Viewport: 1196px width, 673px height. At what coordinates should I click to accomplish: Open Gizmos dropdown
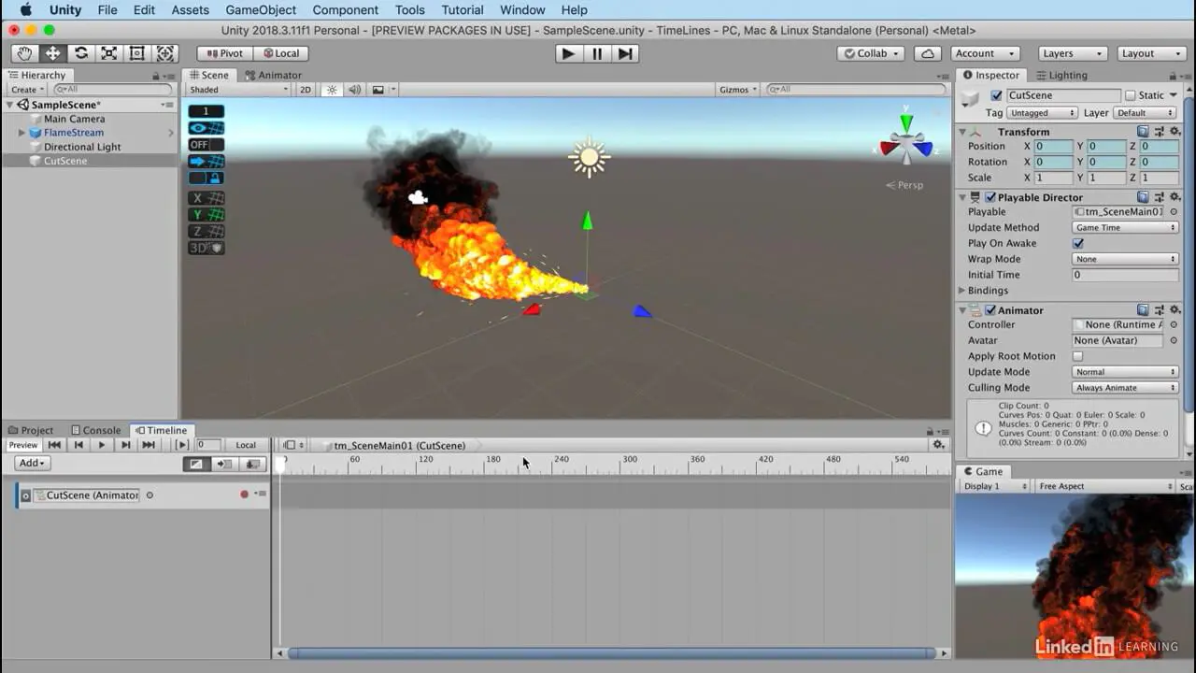point(739,90)
